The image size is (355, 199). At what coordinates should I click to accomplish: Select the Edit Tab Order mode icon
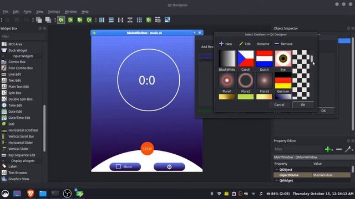point(89,20)
